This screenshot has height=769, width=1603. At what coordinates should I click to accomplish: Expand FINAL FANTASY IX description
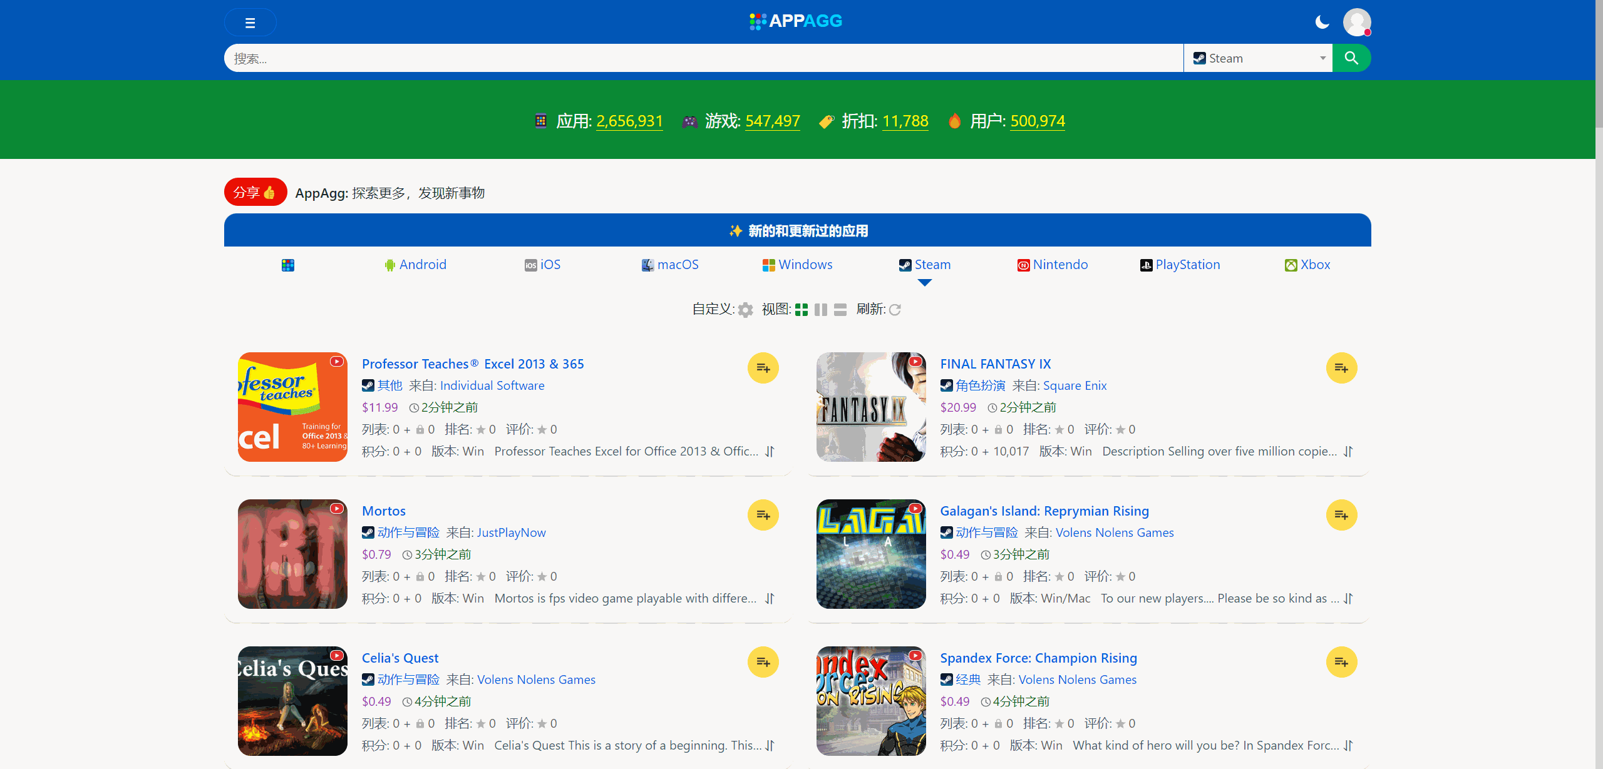(x=1348, y=451)
